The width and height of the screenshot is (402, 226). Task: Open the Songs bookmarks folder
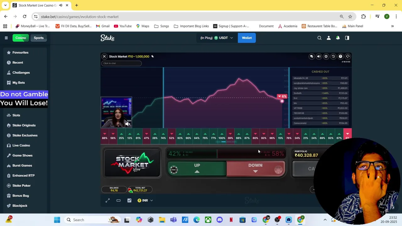[161, 26]
